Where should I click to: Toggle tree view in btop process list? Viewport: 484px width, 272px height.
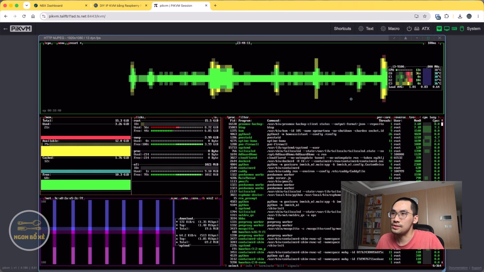click(412, 117)
